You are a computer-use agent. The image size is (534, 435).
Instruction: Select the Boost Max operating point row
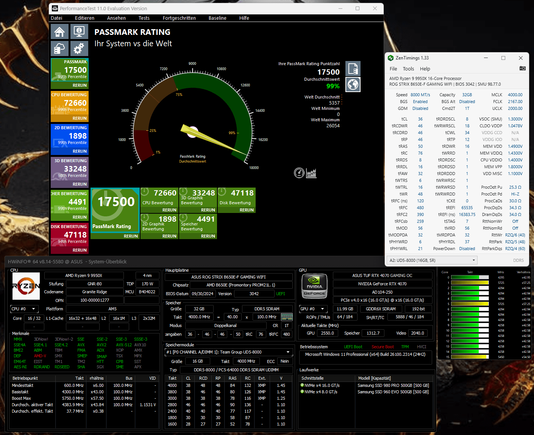[84, 398]
